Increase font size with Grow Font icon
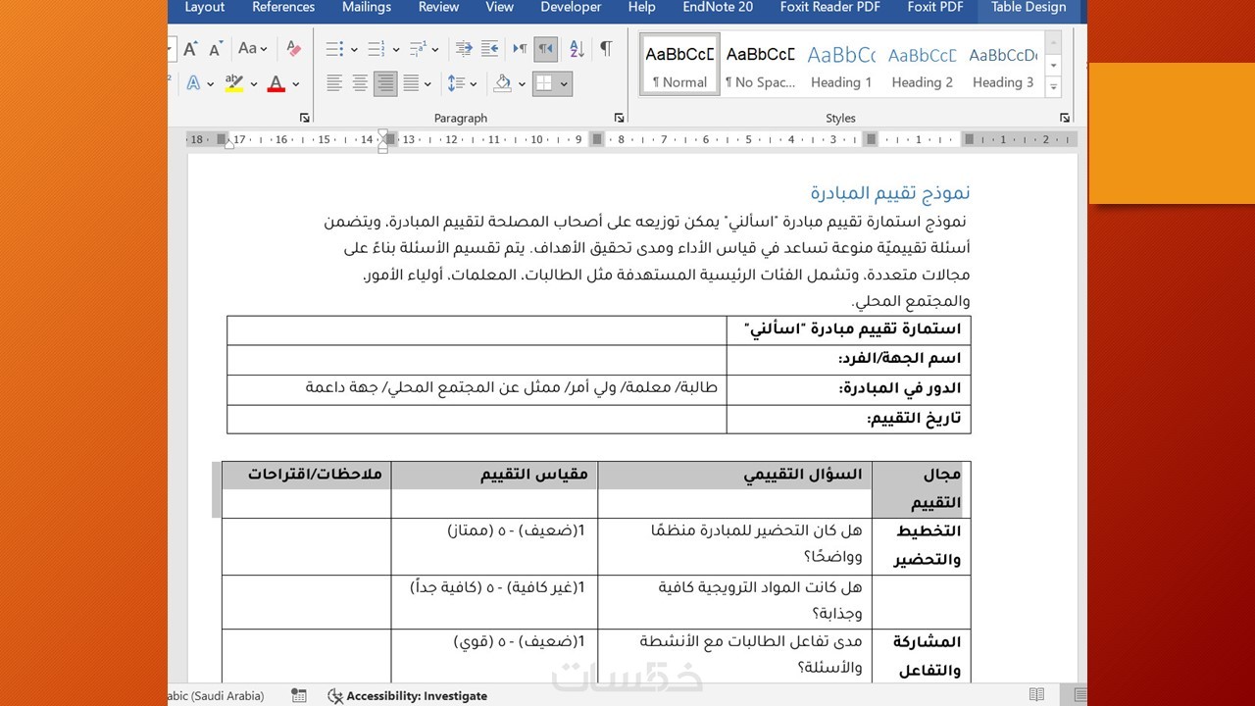 (x=191, y=48)
